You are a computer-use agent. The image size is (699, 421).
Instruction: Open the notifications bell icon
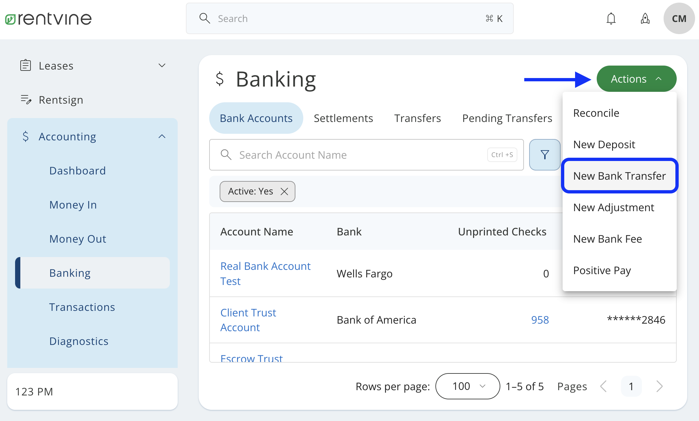(611, 18)
